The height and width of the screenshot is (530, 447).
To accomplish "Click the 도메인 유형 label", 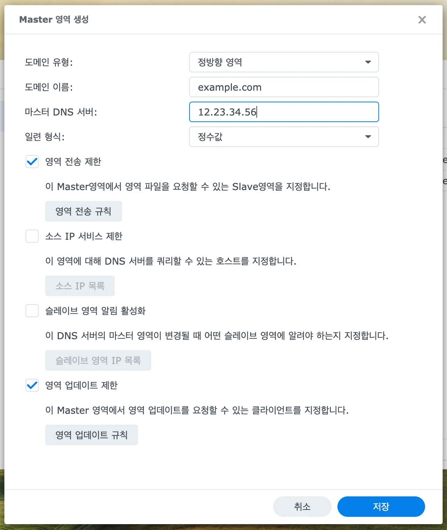I will point(49,62).
